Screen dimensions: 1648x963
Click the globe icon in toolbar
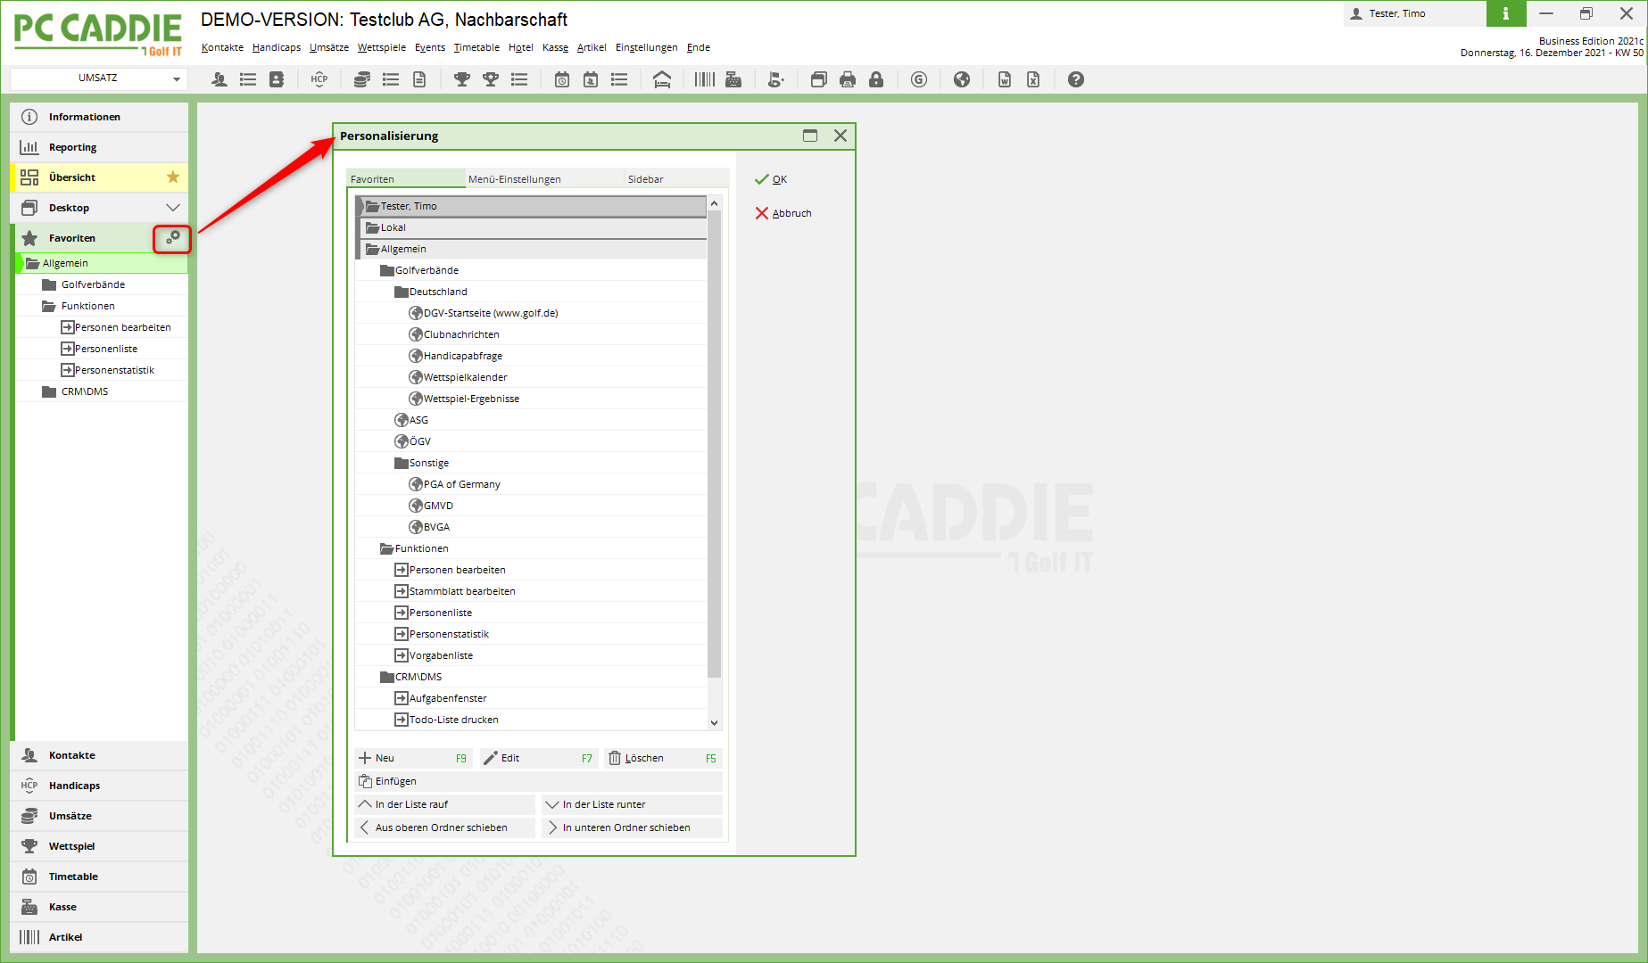click(962, 79)
